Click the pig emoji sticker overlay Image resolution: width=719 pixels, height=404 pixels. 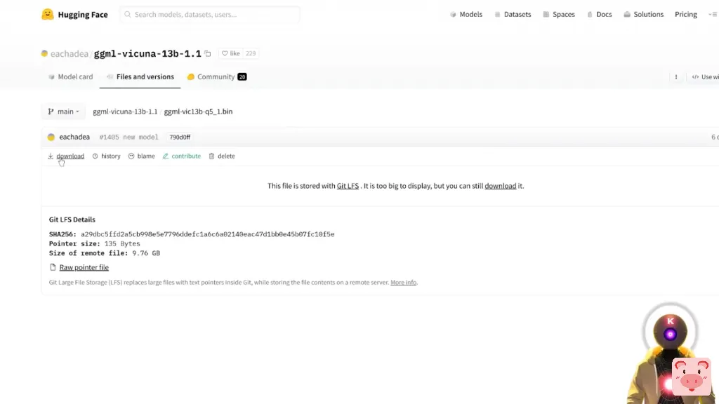coord(692,377)
